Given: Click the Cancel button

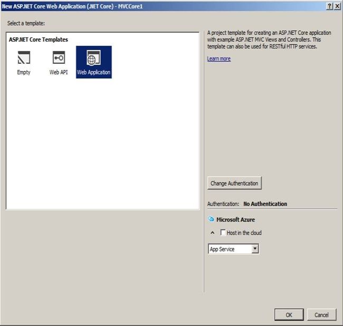Looking at the screenshot, I should coord(321,314).
